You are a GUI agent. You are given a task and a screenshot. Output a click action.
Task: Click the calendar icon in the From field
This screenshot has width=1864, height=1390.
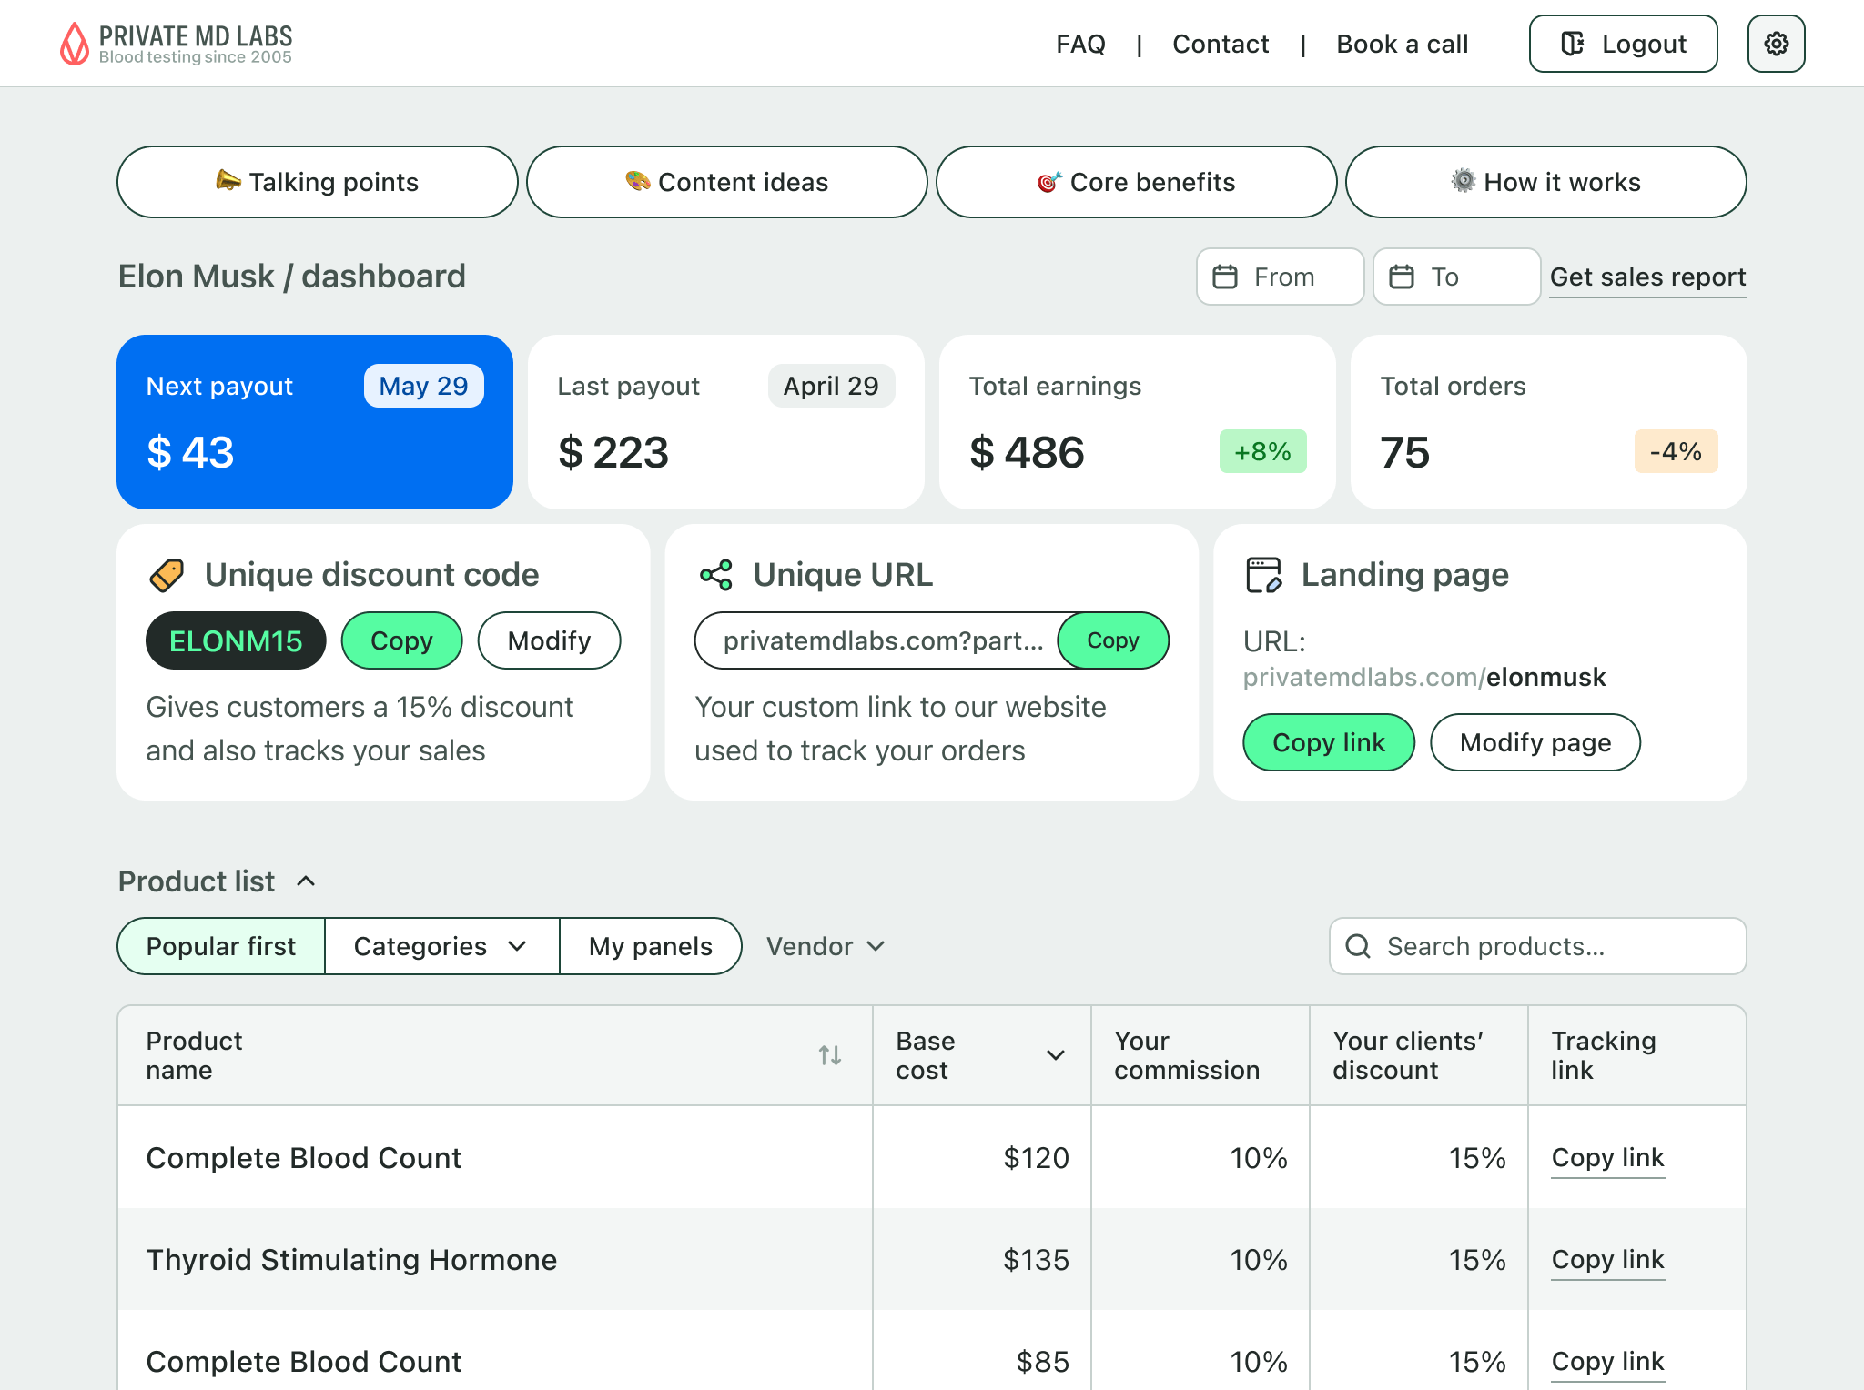pyautogui.click(x=1224, y=277)
